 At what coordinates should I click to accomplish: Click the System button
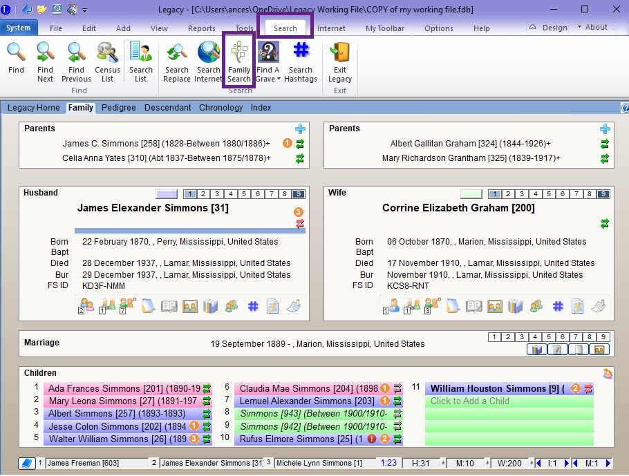[19, 28]
